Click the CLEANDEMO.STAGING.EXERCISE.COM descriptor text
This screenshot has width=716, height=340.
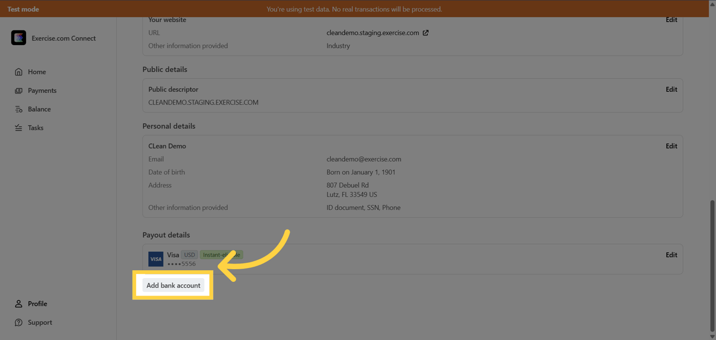203,102
